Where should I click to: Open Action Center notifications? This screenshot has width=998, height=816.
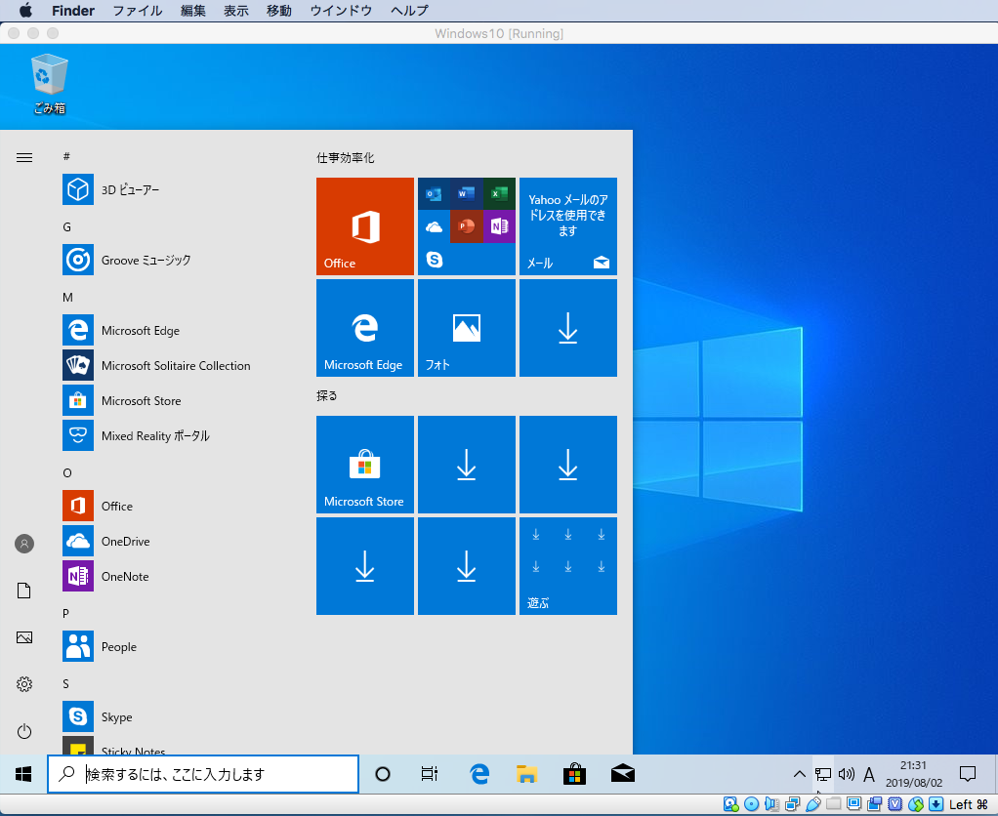968,774
